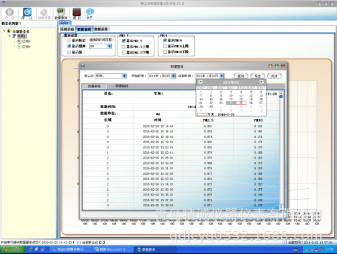
Task: Switch to the data table (数据表格) main tab
Action: click(x=101, y=29)
